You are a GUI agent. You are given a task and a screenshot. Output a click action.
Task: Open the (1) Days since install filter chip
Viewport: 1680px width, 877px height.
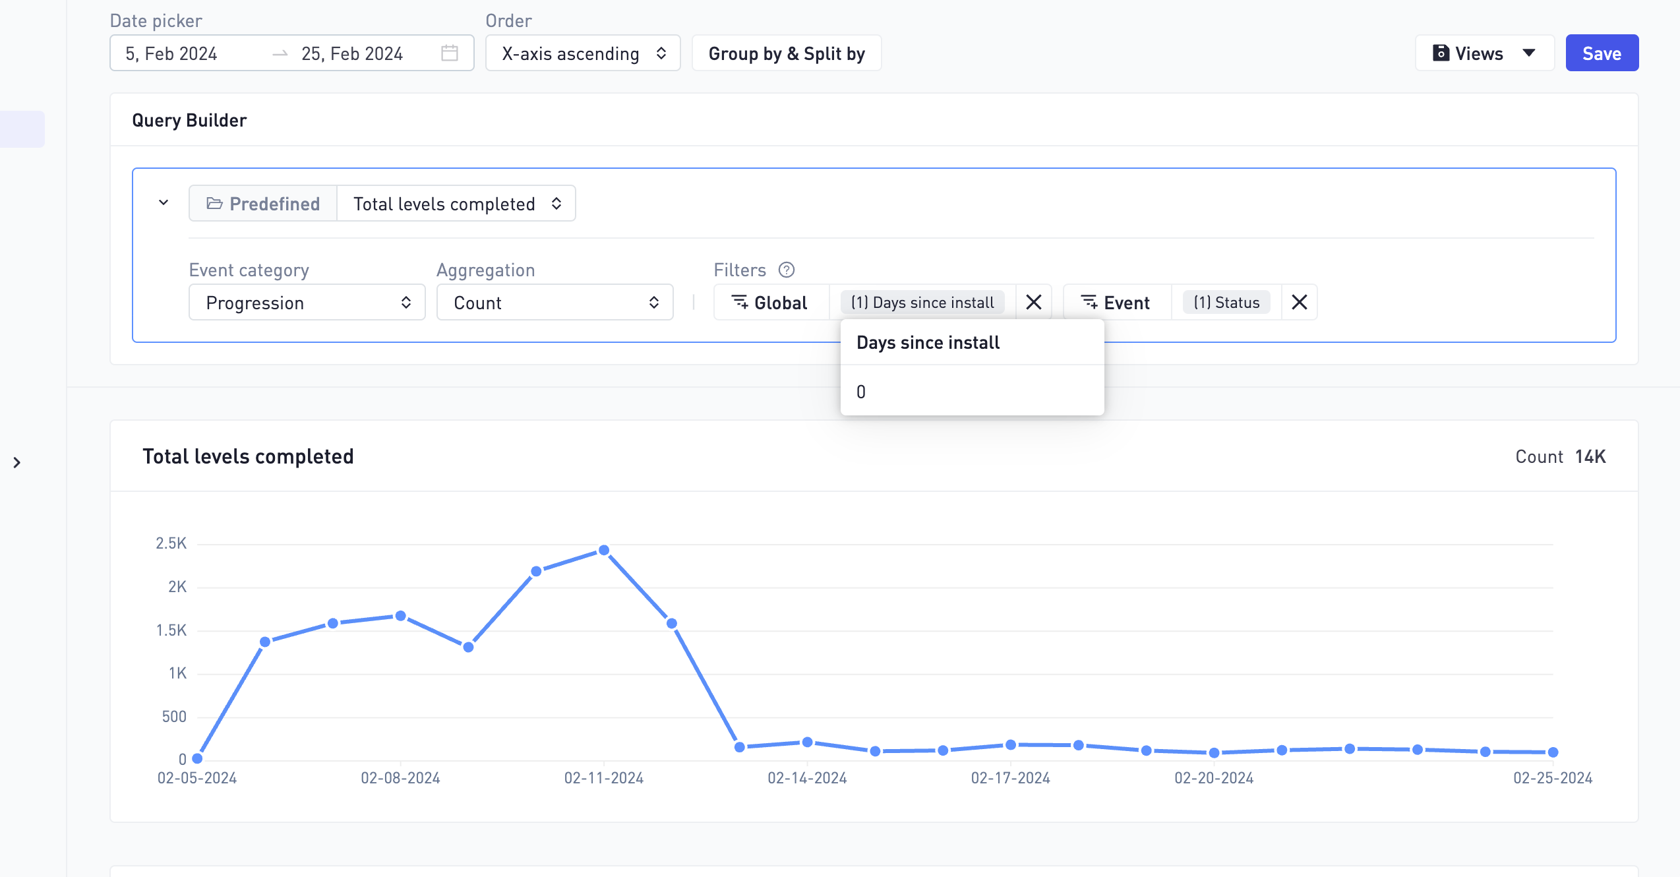coord(922,303)
